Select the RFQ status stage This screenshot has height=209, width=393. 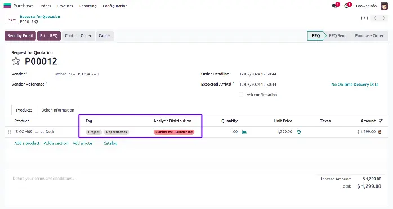[316, 35]
